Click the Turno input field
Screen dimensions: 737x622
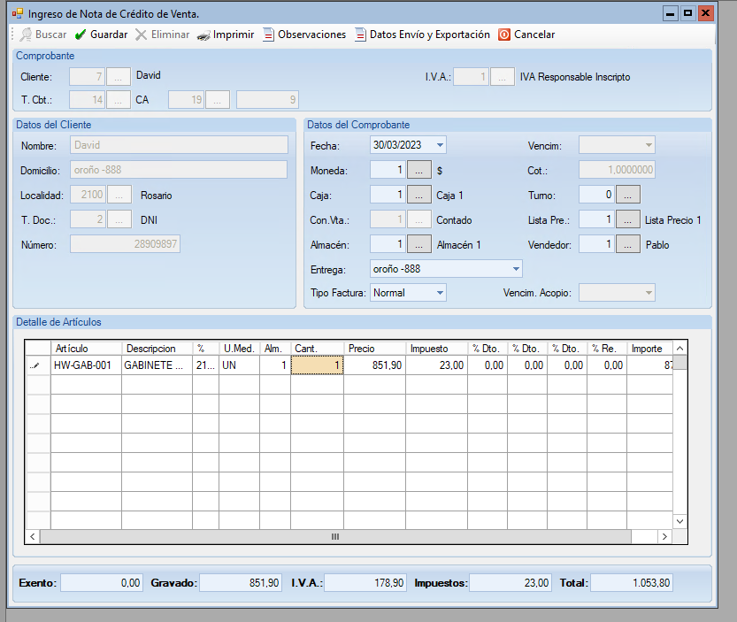tap(596, 195)
